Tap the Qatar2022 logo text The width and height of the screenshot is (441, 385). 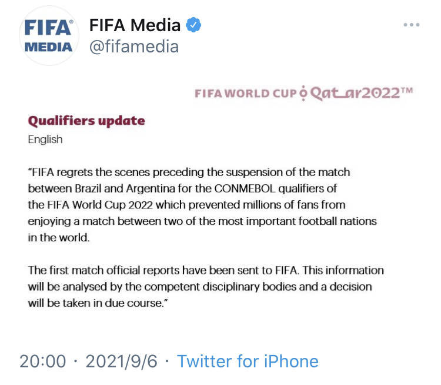(x=362, y=93)
